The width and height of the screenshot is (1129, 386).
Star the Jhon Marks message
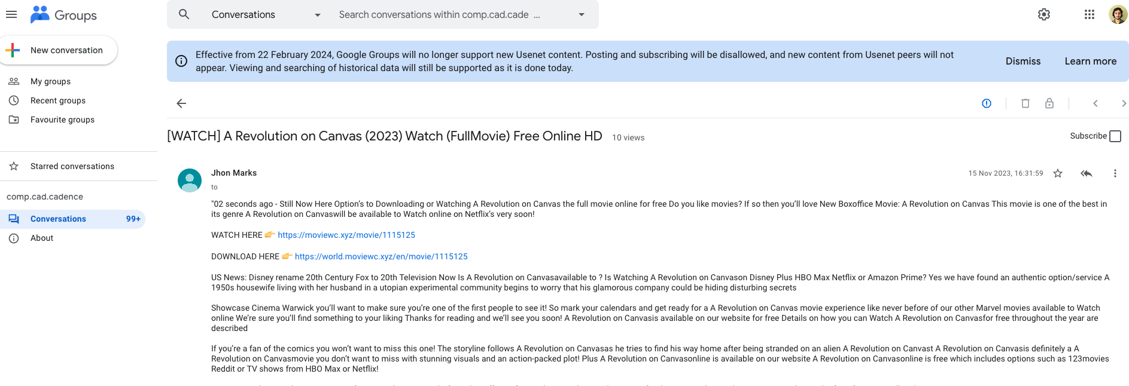click(x=1058, y=173)
